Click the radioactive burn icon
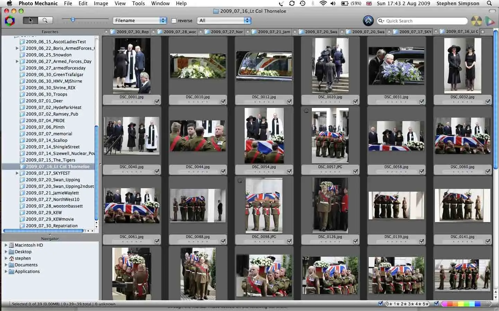 [477, 21]
